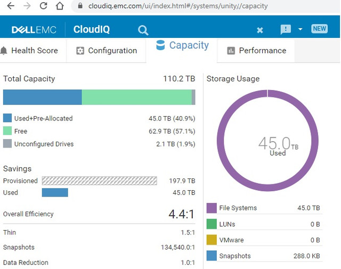
Task: Click the NEW badge button
Action: click(x=319, y=29)
